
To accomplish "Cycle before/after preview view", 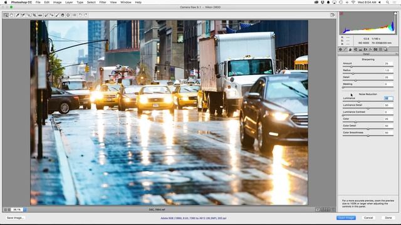I will (x=318, y=210).
